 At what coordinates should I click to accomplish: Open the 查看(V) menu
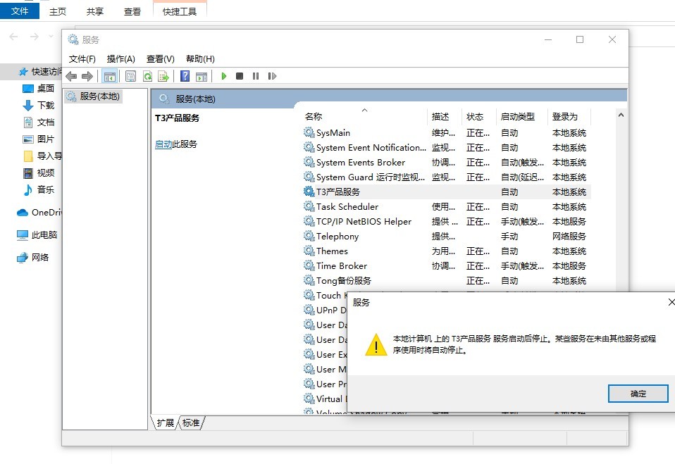[x=160, y=59]
